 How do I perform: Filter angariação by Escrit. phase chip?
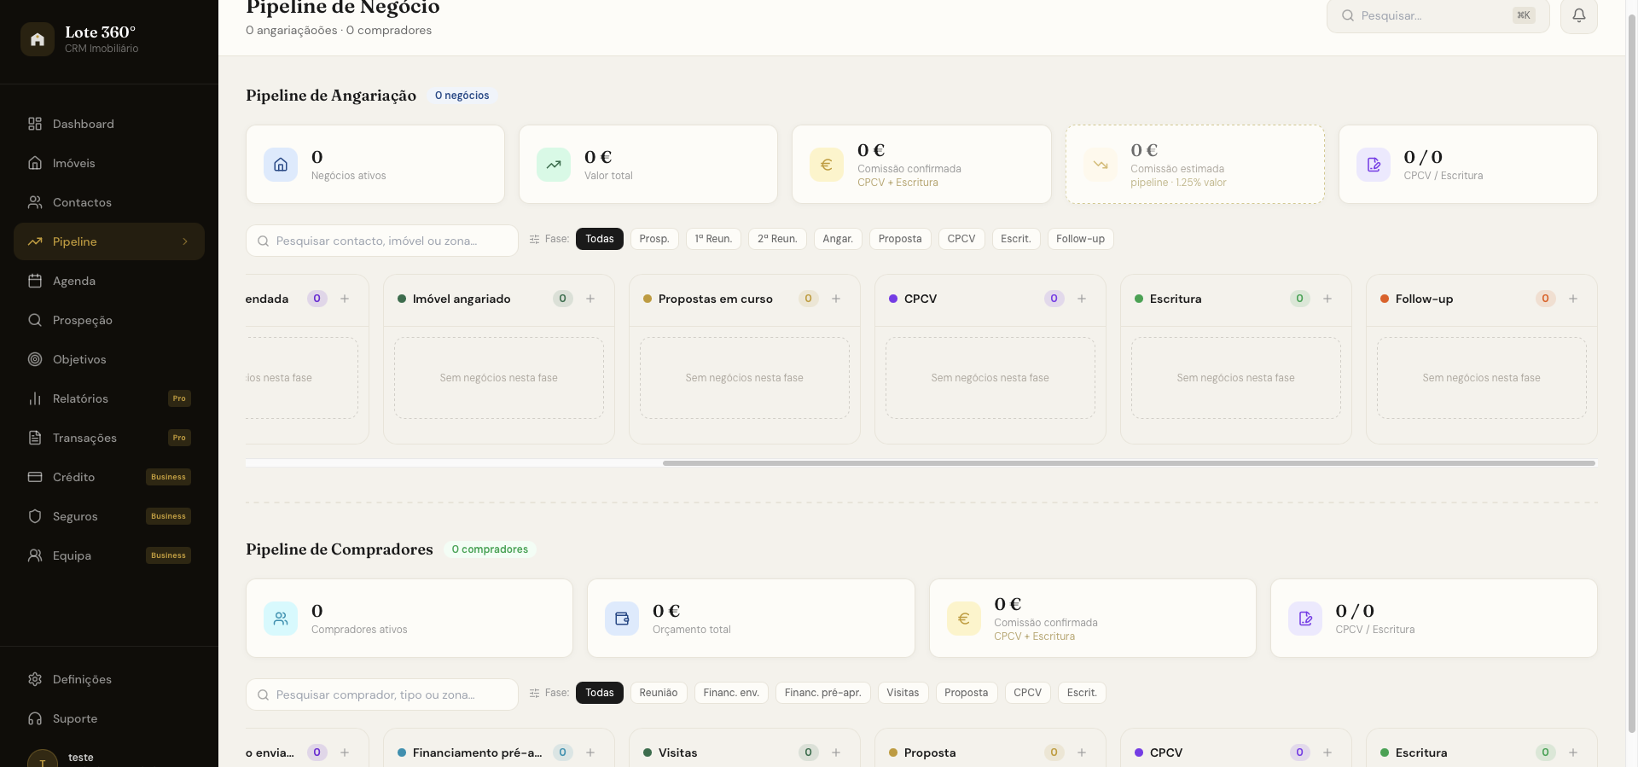coord(1016,239)
